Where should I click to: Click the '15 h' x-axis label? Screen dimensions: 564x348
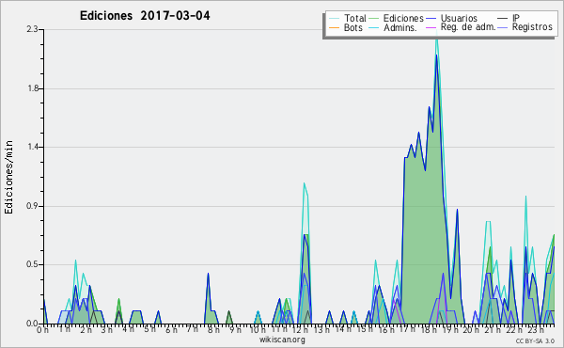point(364,330)
